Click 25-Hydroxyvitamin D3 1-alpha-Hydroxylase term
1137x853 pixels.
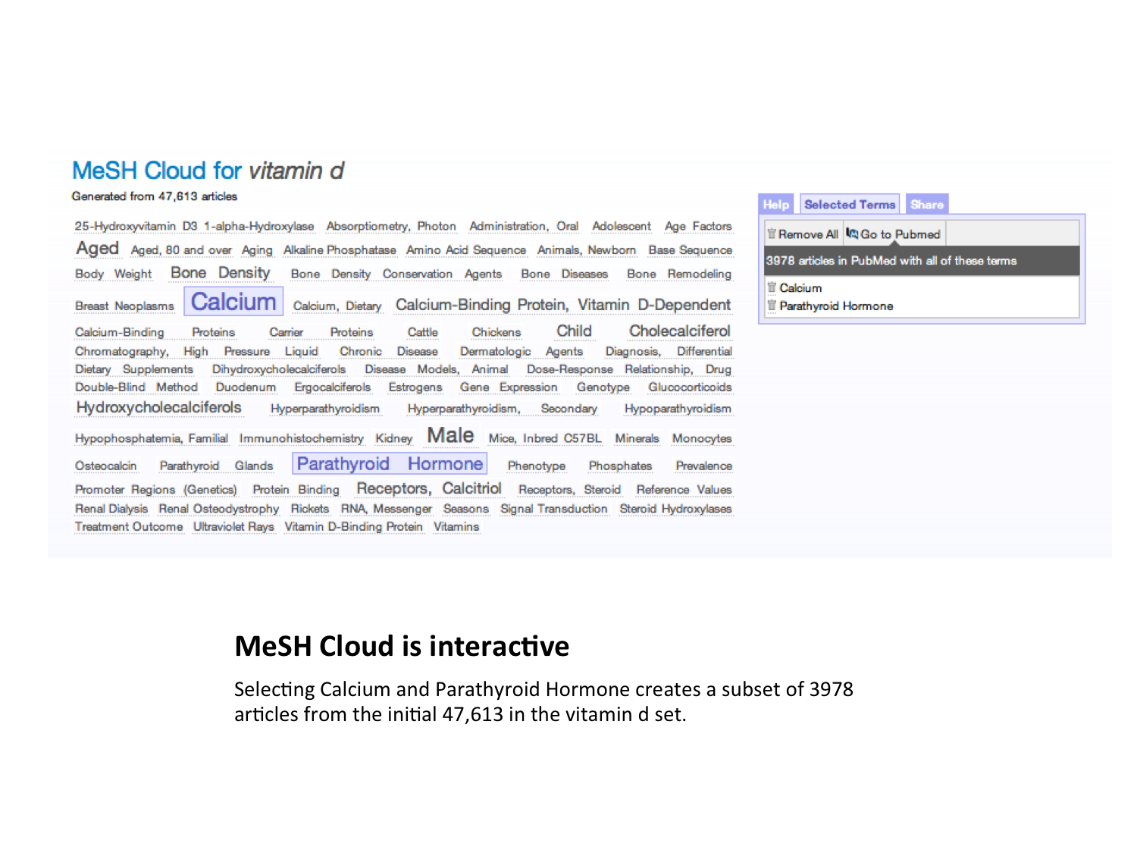point(194,226)
